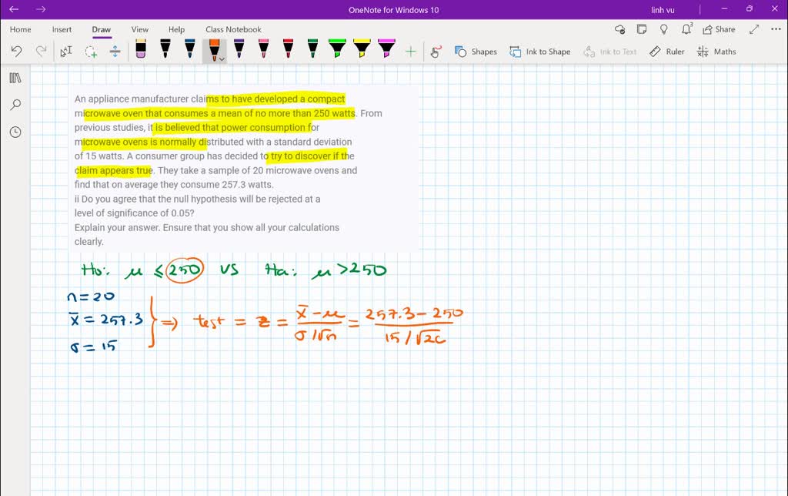Viewport: 788px width, 496px height.
Task: Open orange pen options dropdown arrow
Action: pos(222,59)
